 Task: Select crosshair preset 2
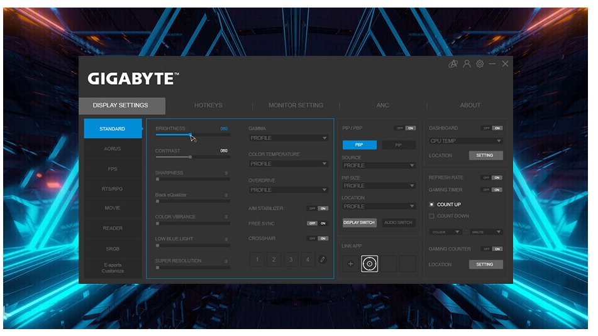[274, 259]
